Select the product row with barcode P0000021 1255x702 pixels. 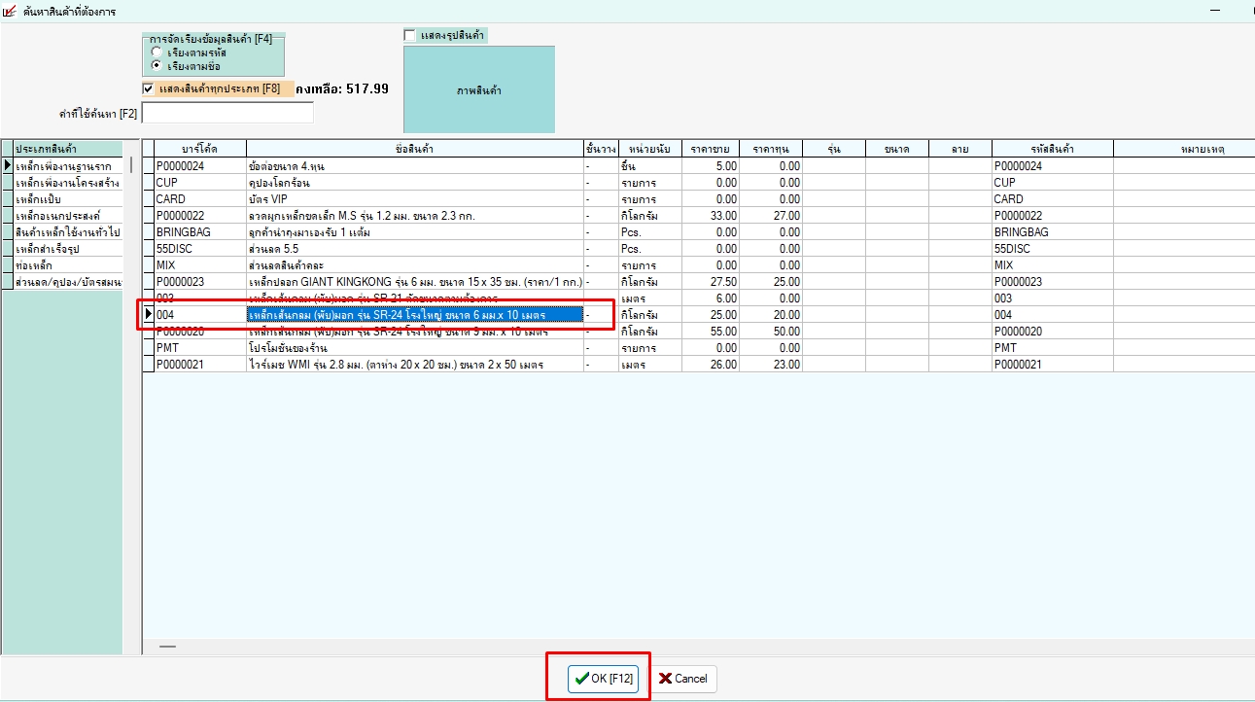click(180, 365)
